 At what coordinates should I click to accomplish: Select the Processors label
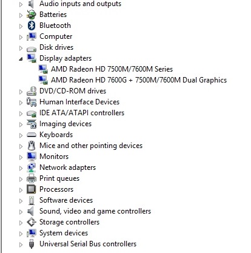[56, 189]
